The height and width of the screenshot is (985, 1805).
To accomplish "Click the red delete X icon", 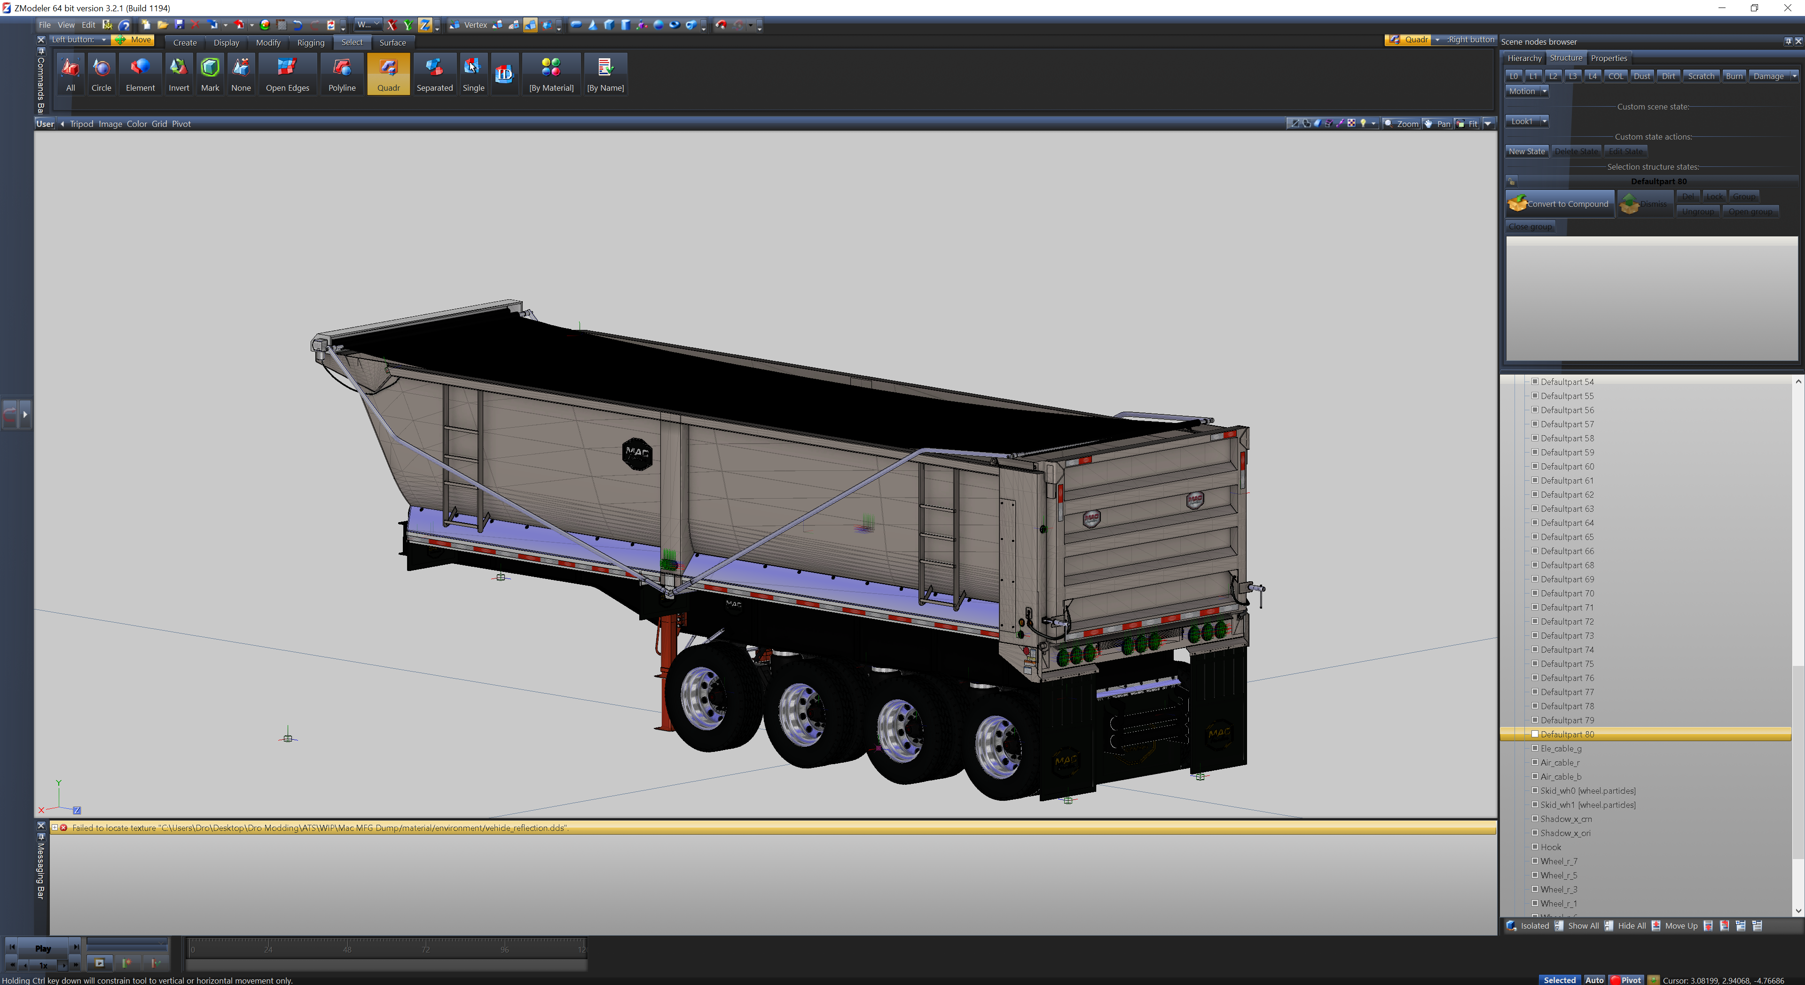I will 196,24.
